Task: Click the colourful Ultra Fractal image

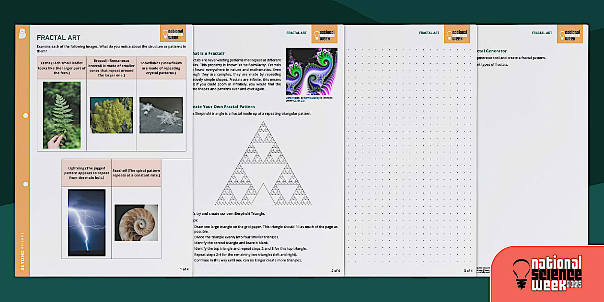Action: tap(311, 71)
